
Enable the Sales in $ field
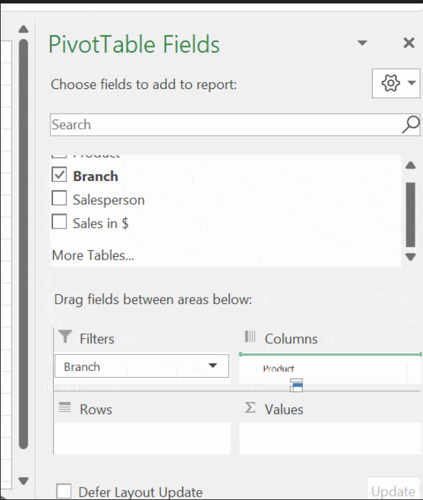(x=60, y=223)
